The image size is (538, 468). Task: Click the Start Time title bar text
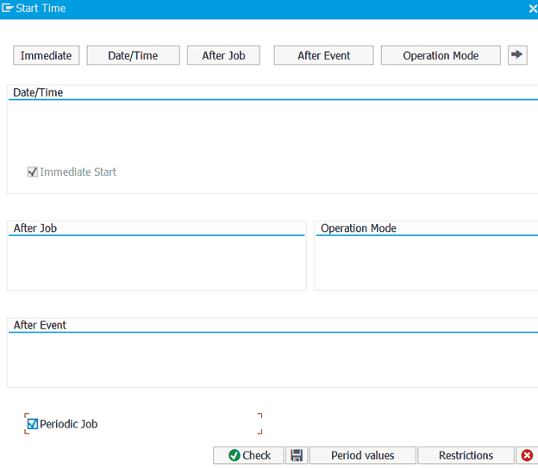click(x=41, y=9)
